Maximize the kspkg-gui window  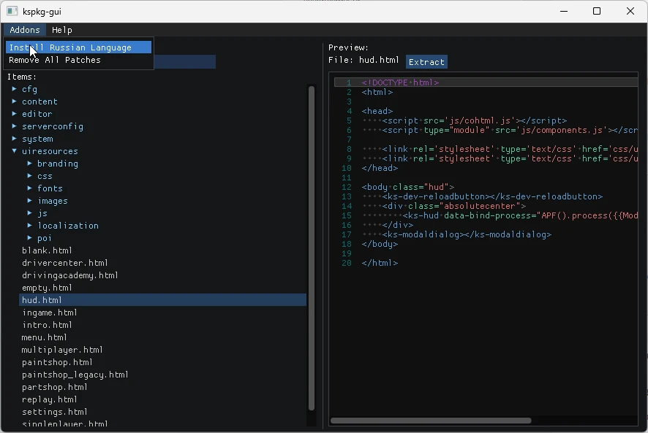click(x=597, y=11)
